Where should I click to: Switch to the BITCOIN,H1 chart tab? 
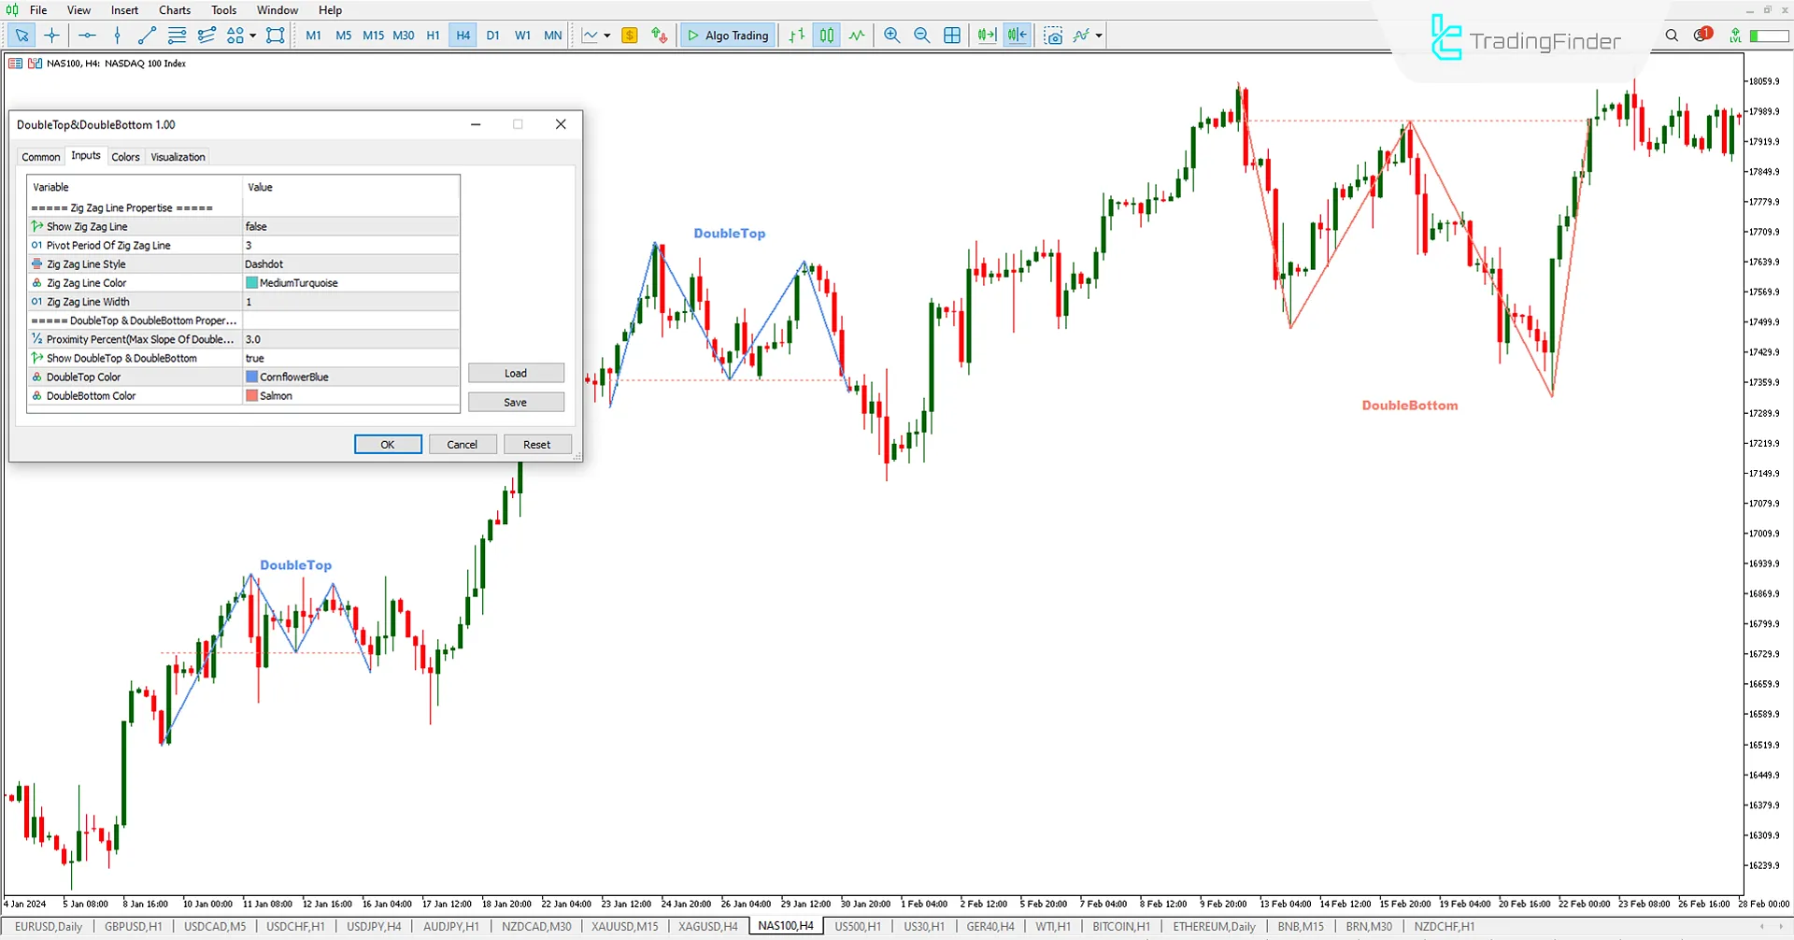[1120, 926]
